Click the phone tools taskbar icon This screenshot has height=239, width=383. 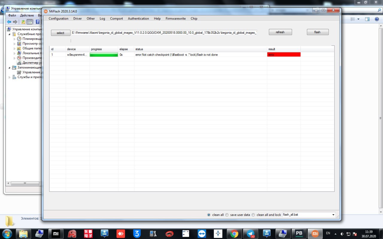pyautogui.click(x=153, y=234)
